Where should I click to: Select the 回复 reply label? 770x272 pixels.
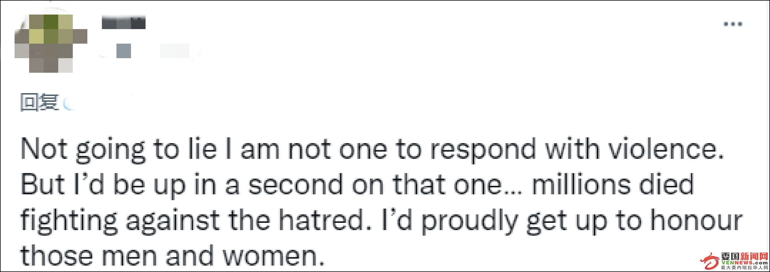tap(40, 102)
